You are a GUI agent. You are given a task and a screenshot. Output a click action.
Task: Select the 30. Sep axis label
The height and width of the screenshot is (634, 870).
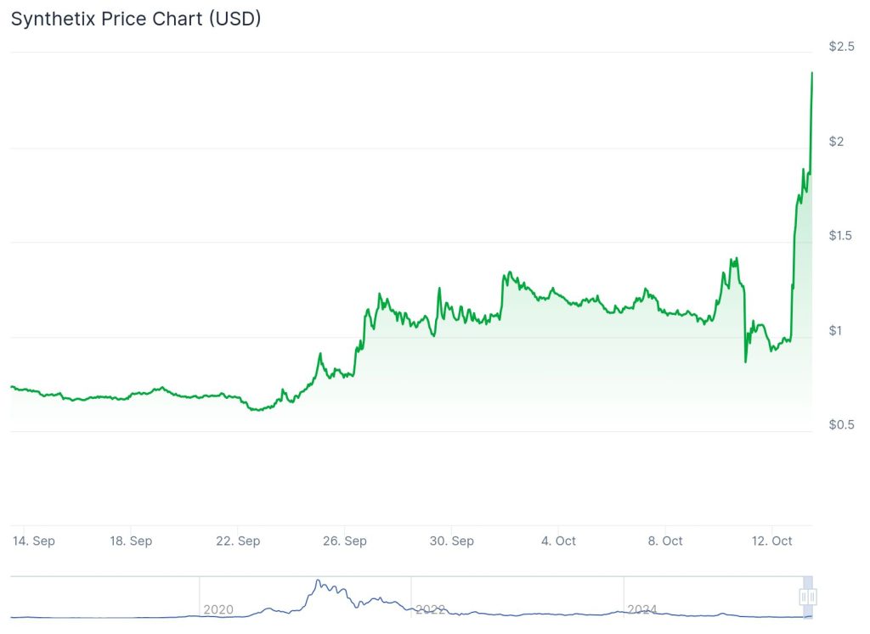(x=451, y=541)
